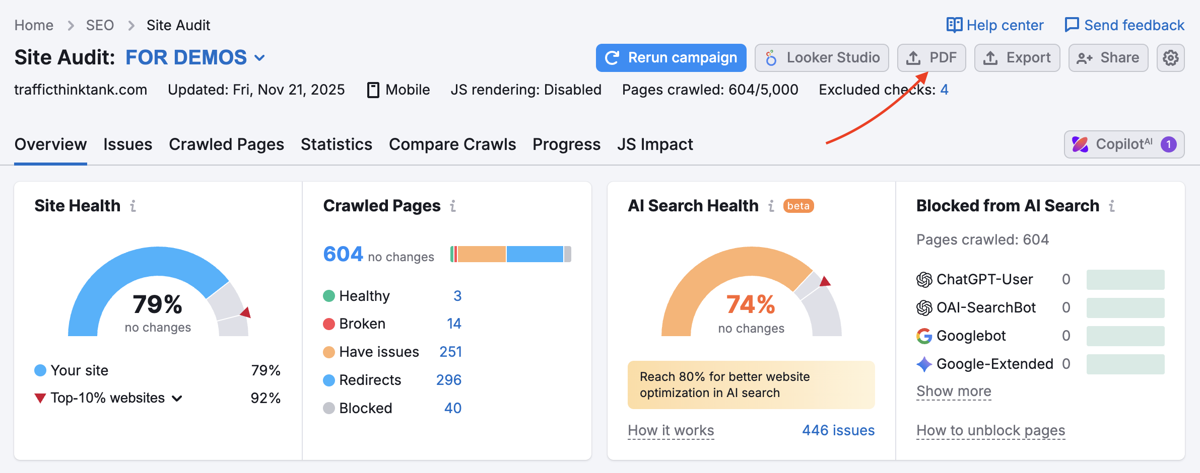This screenshot has width=1200, height=473.
Task: Click the Site Health info icon
Action: [x=132, y=206]
